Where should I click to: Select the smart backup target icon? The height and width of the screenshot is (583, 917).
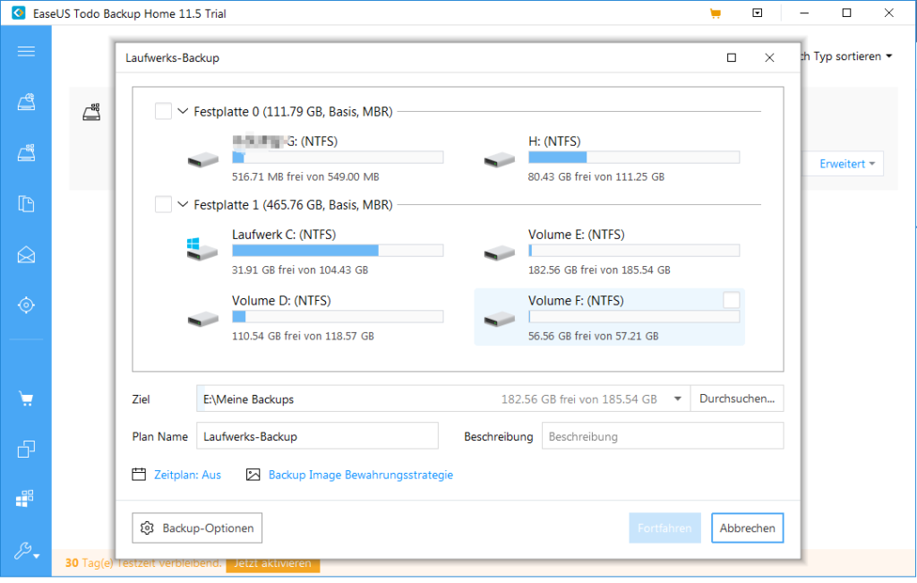tap(26, 304)
